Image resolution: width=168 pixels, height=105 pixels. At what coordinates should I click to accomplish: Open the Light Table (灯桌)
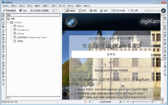23,11
